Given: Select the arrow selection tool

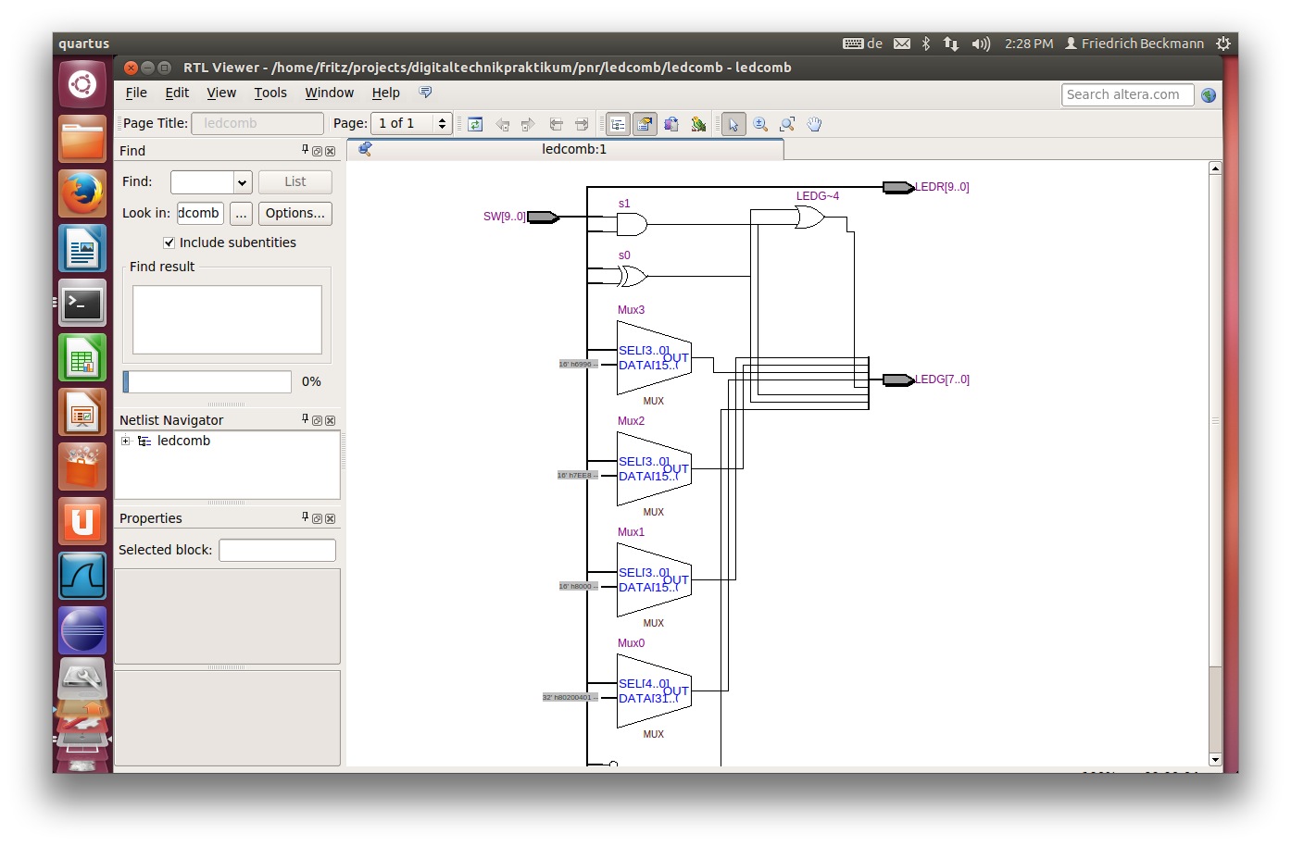Looking at the screenshot, I should click(x=733, y=124).
